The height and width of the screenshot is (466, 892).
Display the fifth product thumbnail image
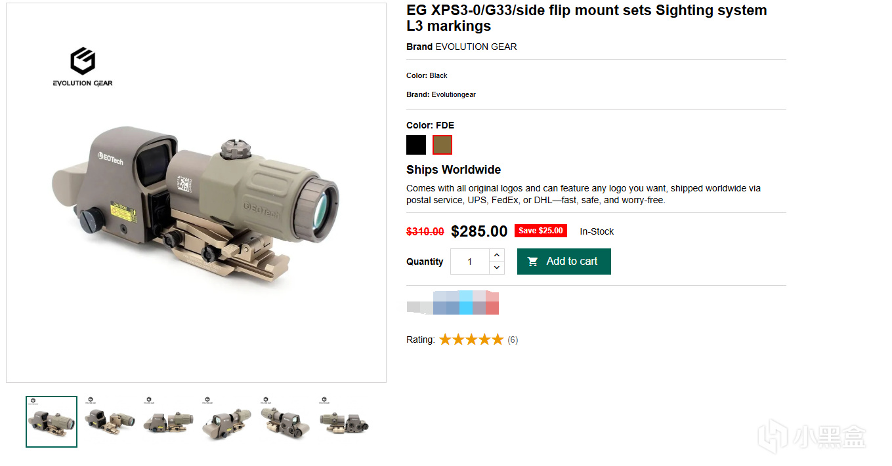(x=284, y=421)
